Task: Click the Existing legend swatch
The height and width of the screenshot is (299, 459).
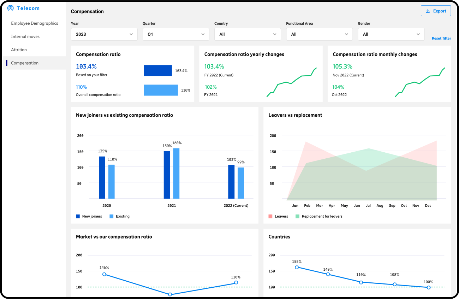Action: [112, 216]
